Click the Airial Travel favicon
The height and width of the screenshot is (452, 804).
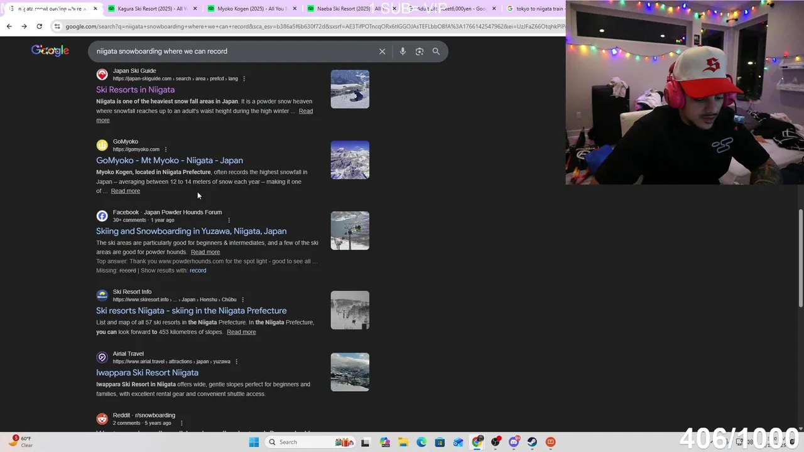102,357
